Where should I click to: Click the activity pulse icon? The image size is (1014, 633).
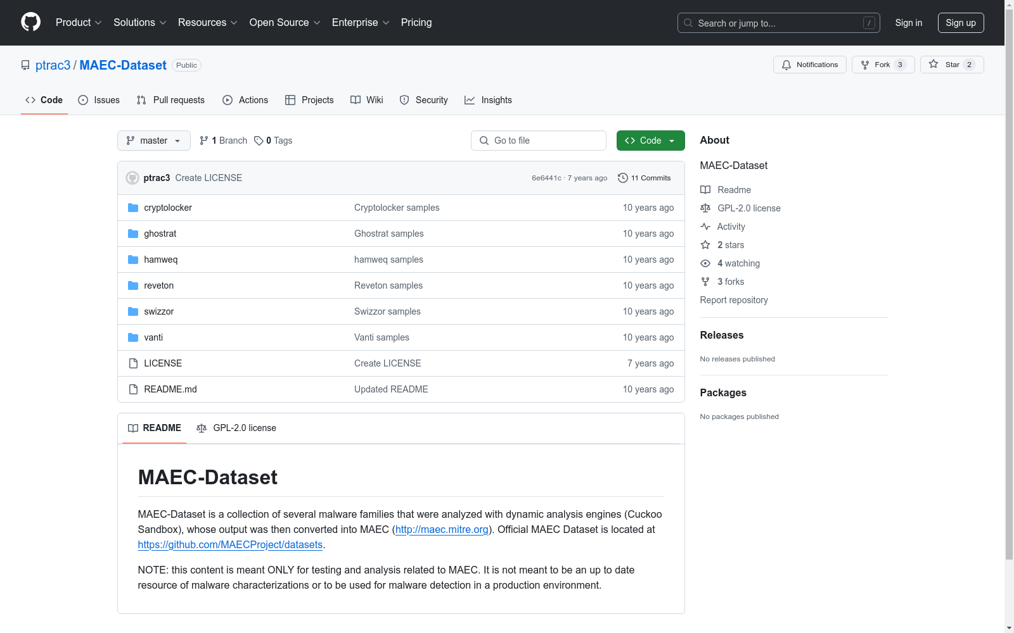pyautogui.click(x=705, y=227)
